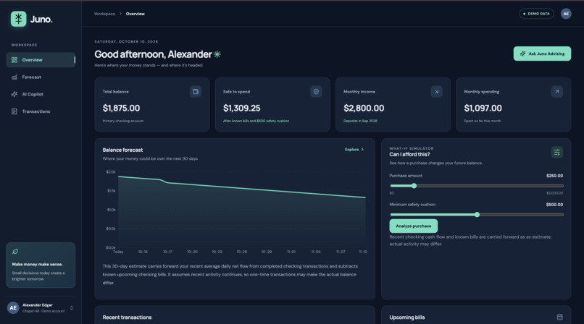
Task: Click the $250.00 purchase amount value
Action: coord(554,176)
